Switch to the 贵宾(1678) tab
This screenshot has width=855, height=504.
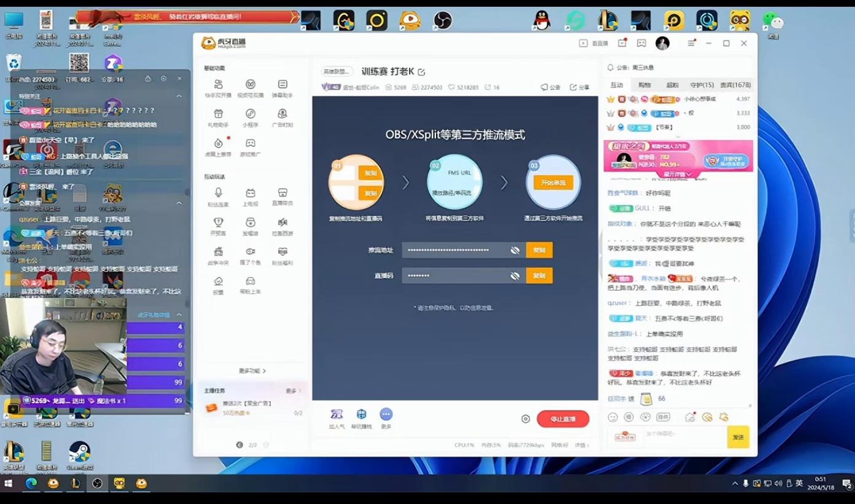735,85
